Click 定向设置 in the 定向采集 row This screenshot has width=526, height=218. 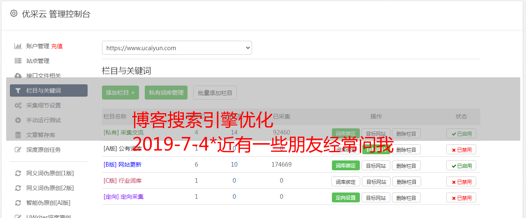pyautogui.click(x=346, y=197)
